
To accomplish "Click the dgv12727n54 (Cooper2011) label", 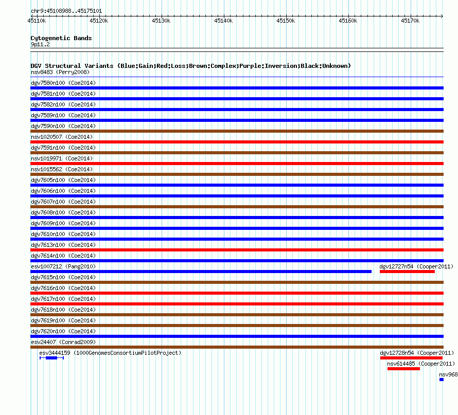I will (416, 266).
